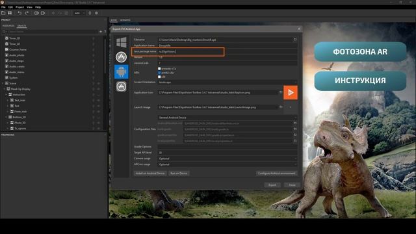Open Camera usage Optional dropdown
This screenshot has width=416, height=234.
[x=227, y=159]
